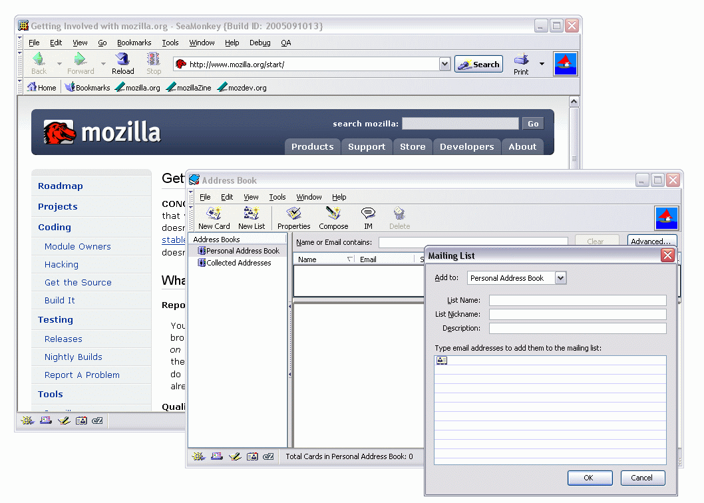Click the Go button beside search mozilla
704x503 pixels.
click(x=533, y=124)
